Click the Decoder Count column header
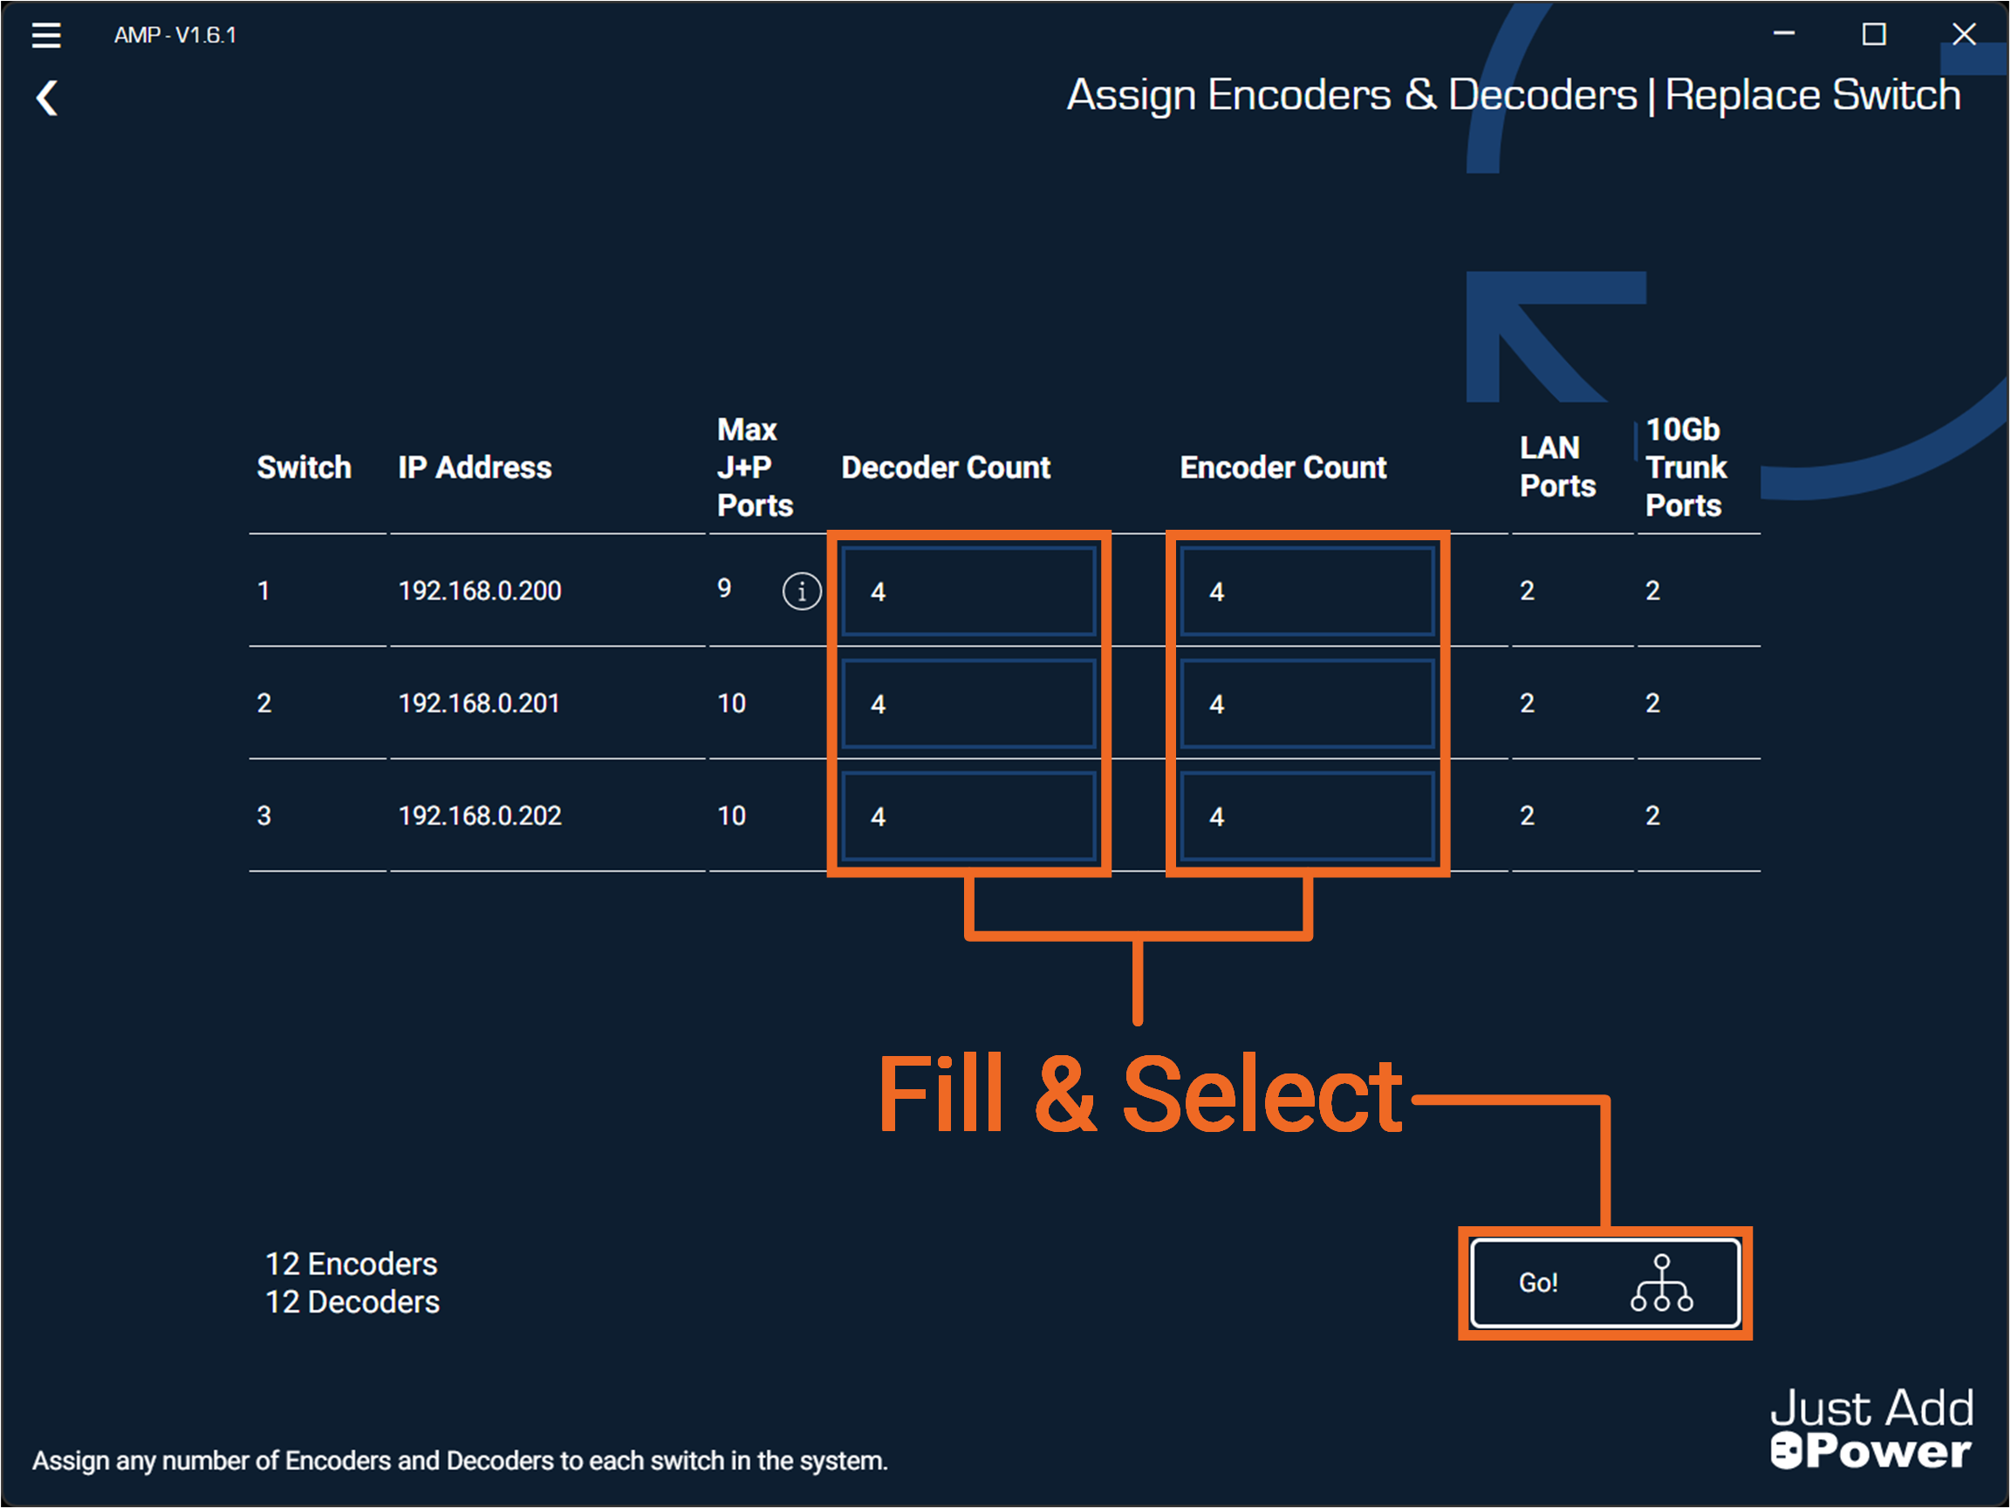 click(x=946, y=468)
